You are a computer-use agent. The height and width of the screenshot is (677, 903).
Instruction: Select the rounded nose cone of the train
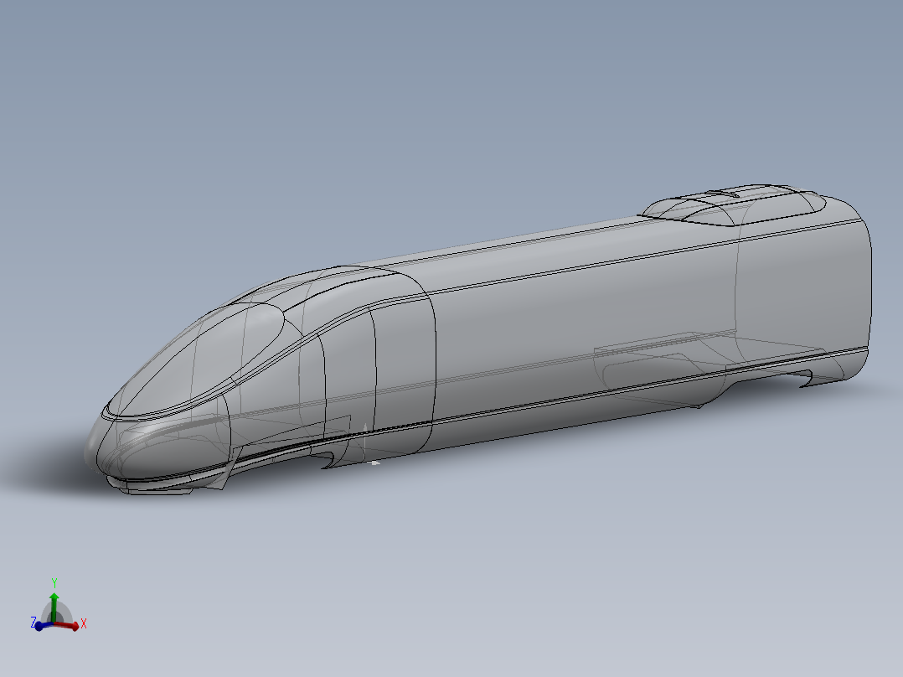click(158, 443)
